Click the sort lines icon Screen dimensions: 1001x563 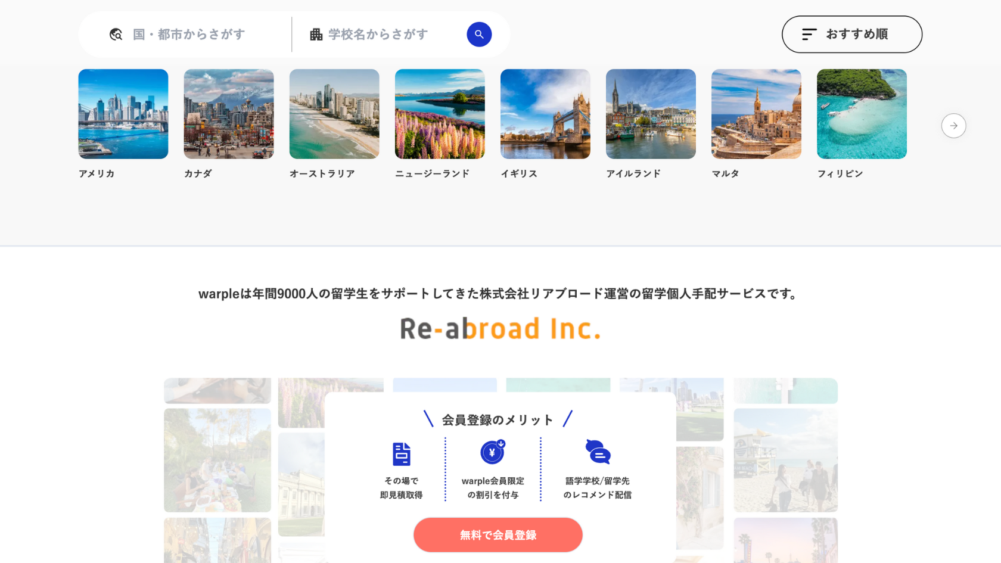(809, 35)
